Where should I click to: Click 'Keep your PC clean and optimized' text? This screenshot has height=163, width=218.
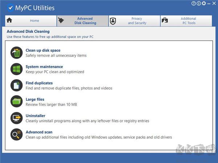tap(55, 72)
